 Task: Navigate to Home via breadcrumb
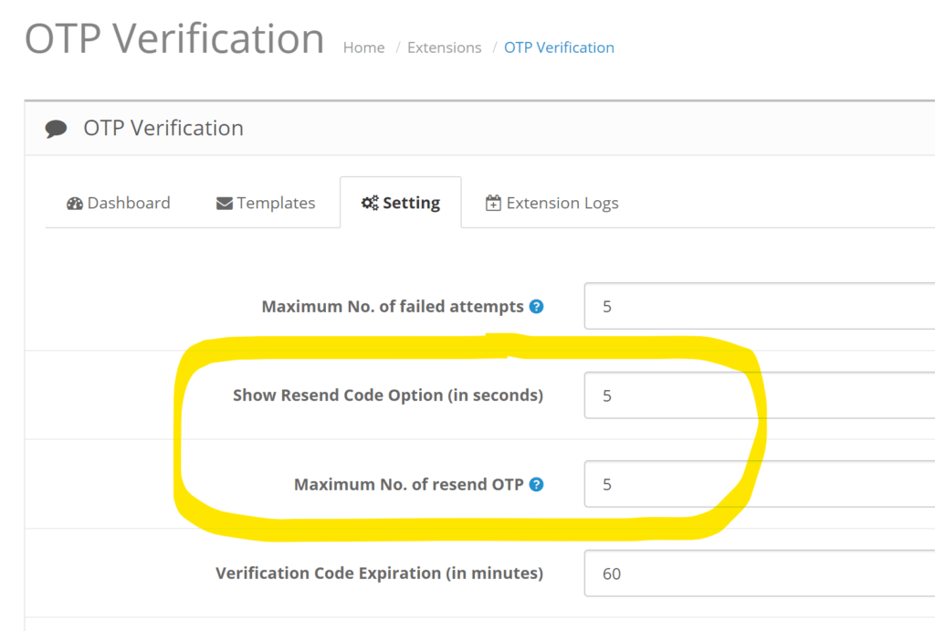[x=363, y=47]
